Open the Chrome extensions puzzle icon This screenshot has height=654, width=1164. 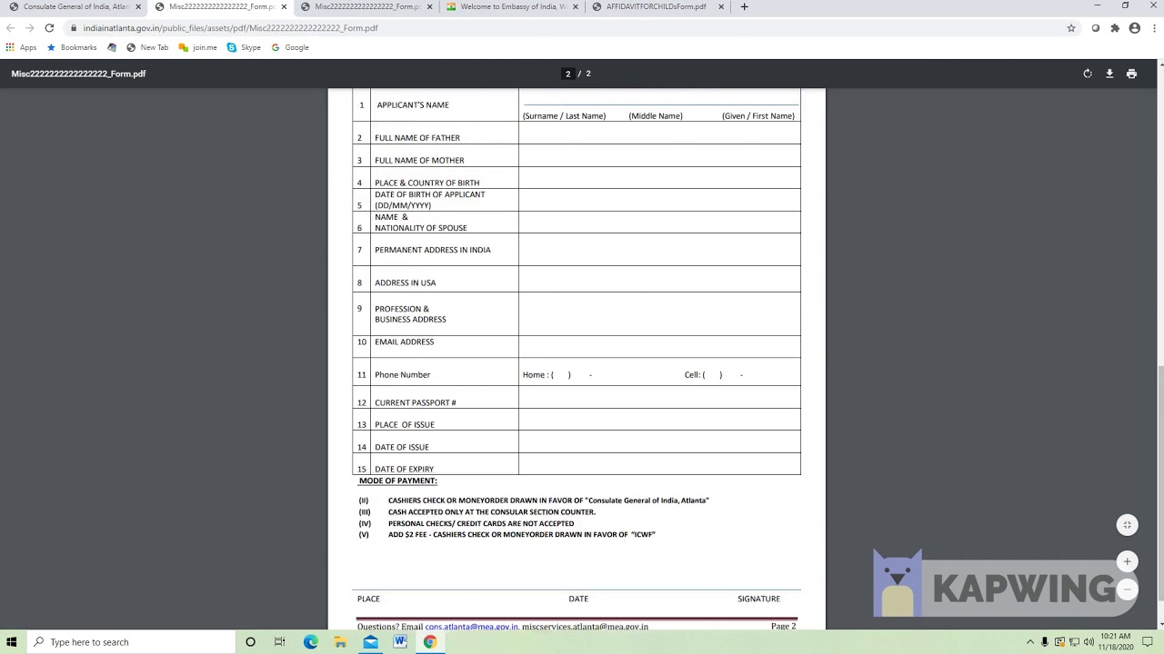[x=1115, y=28]
